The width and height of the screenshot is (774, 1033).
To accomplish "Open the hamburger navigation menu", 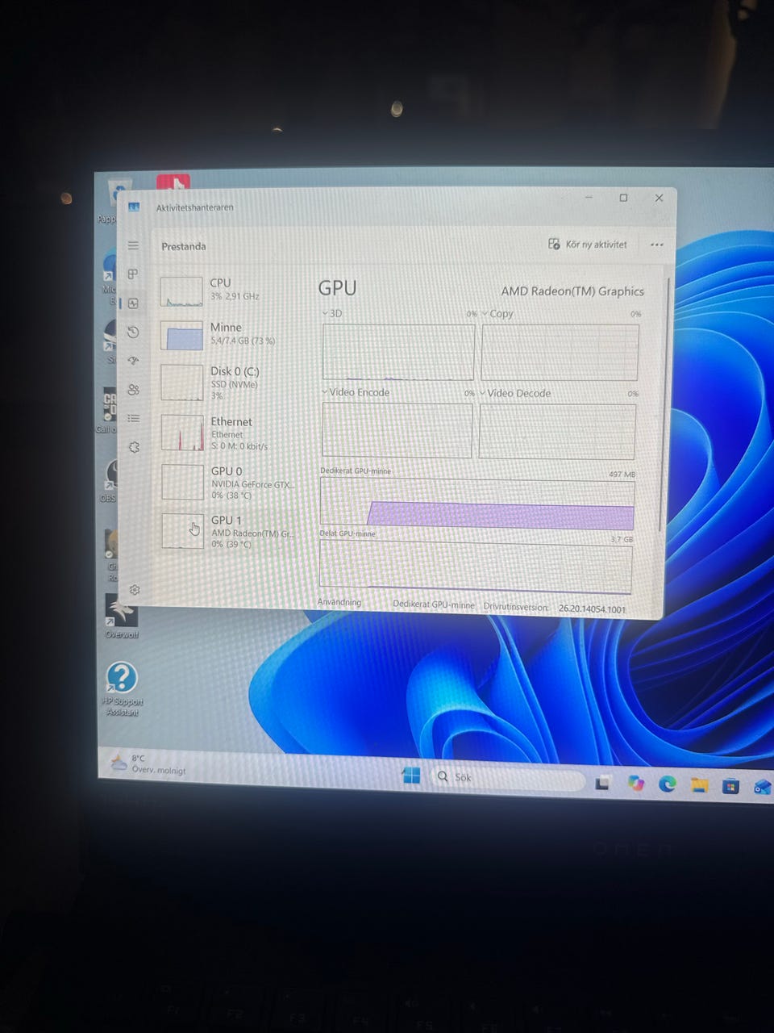I will click(x=133, y=245).
